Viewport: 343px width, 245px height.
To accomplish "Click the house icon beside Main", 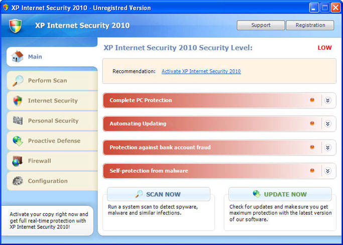I will coord(18,56).
